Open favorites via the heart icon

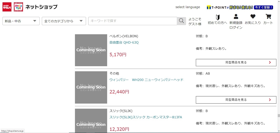click(x=253, y=19)
